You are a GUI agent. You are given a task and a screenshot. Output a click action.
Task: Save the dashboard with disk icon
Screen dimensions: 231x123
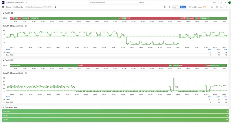[x=165, y=7]
